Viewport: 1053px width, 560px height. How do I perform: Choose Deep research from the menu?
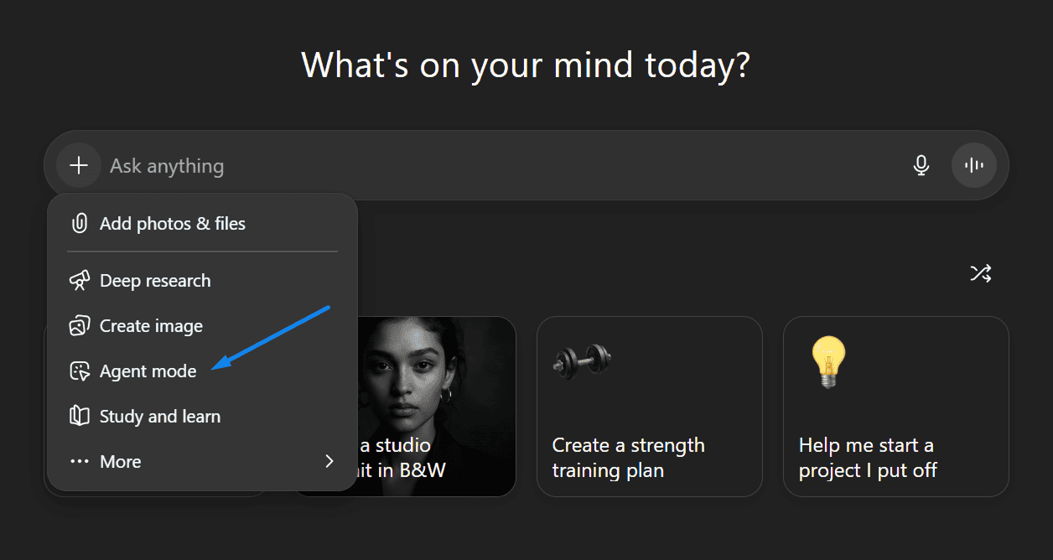155,281
